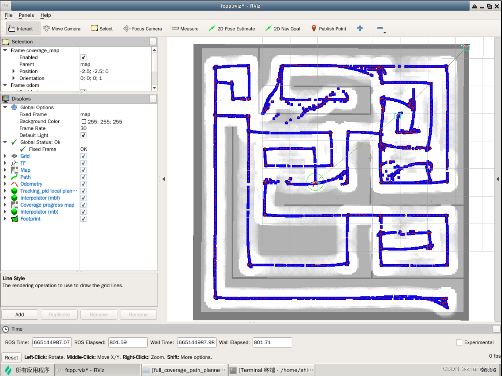The height and width of the screenshot is (376, 502).
Task: Collapse the Frame coverage_map tree node
Action: pos(5,50)
